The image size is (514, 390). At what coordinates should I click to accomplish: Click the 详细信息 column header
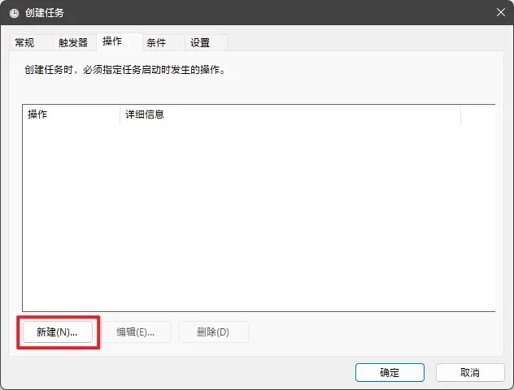coord(290,115)
